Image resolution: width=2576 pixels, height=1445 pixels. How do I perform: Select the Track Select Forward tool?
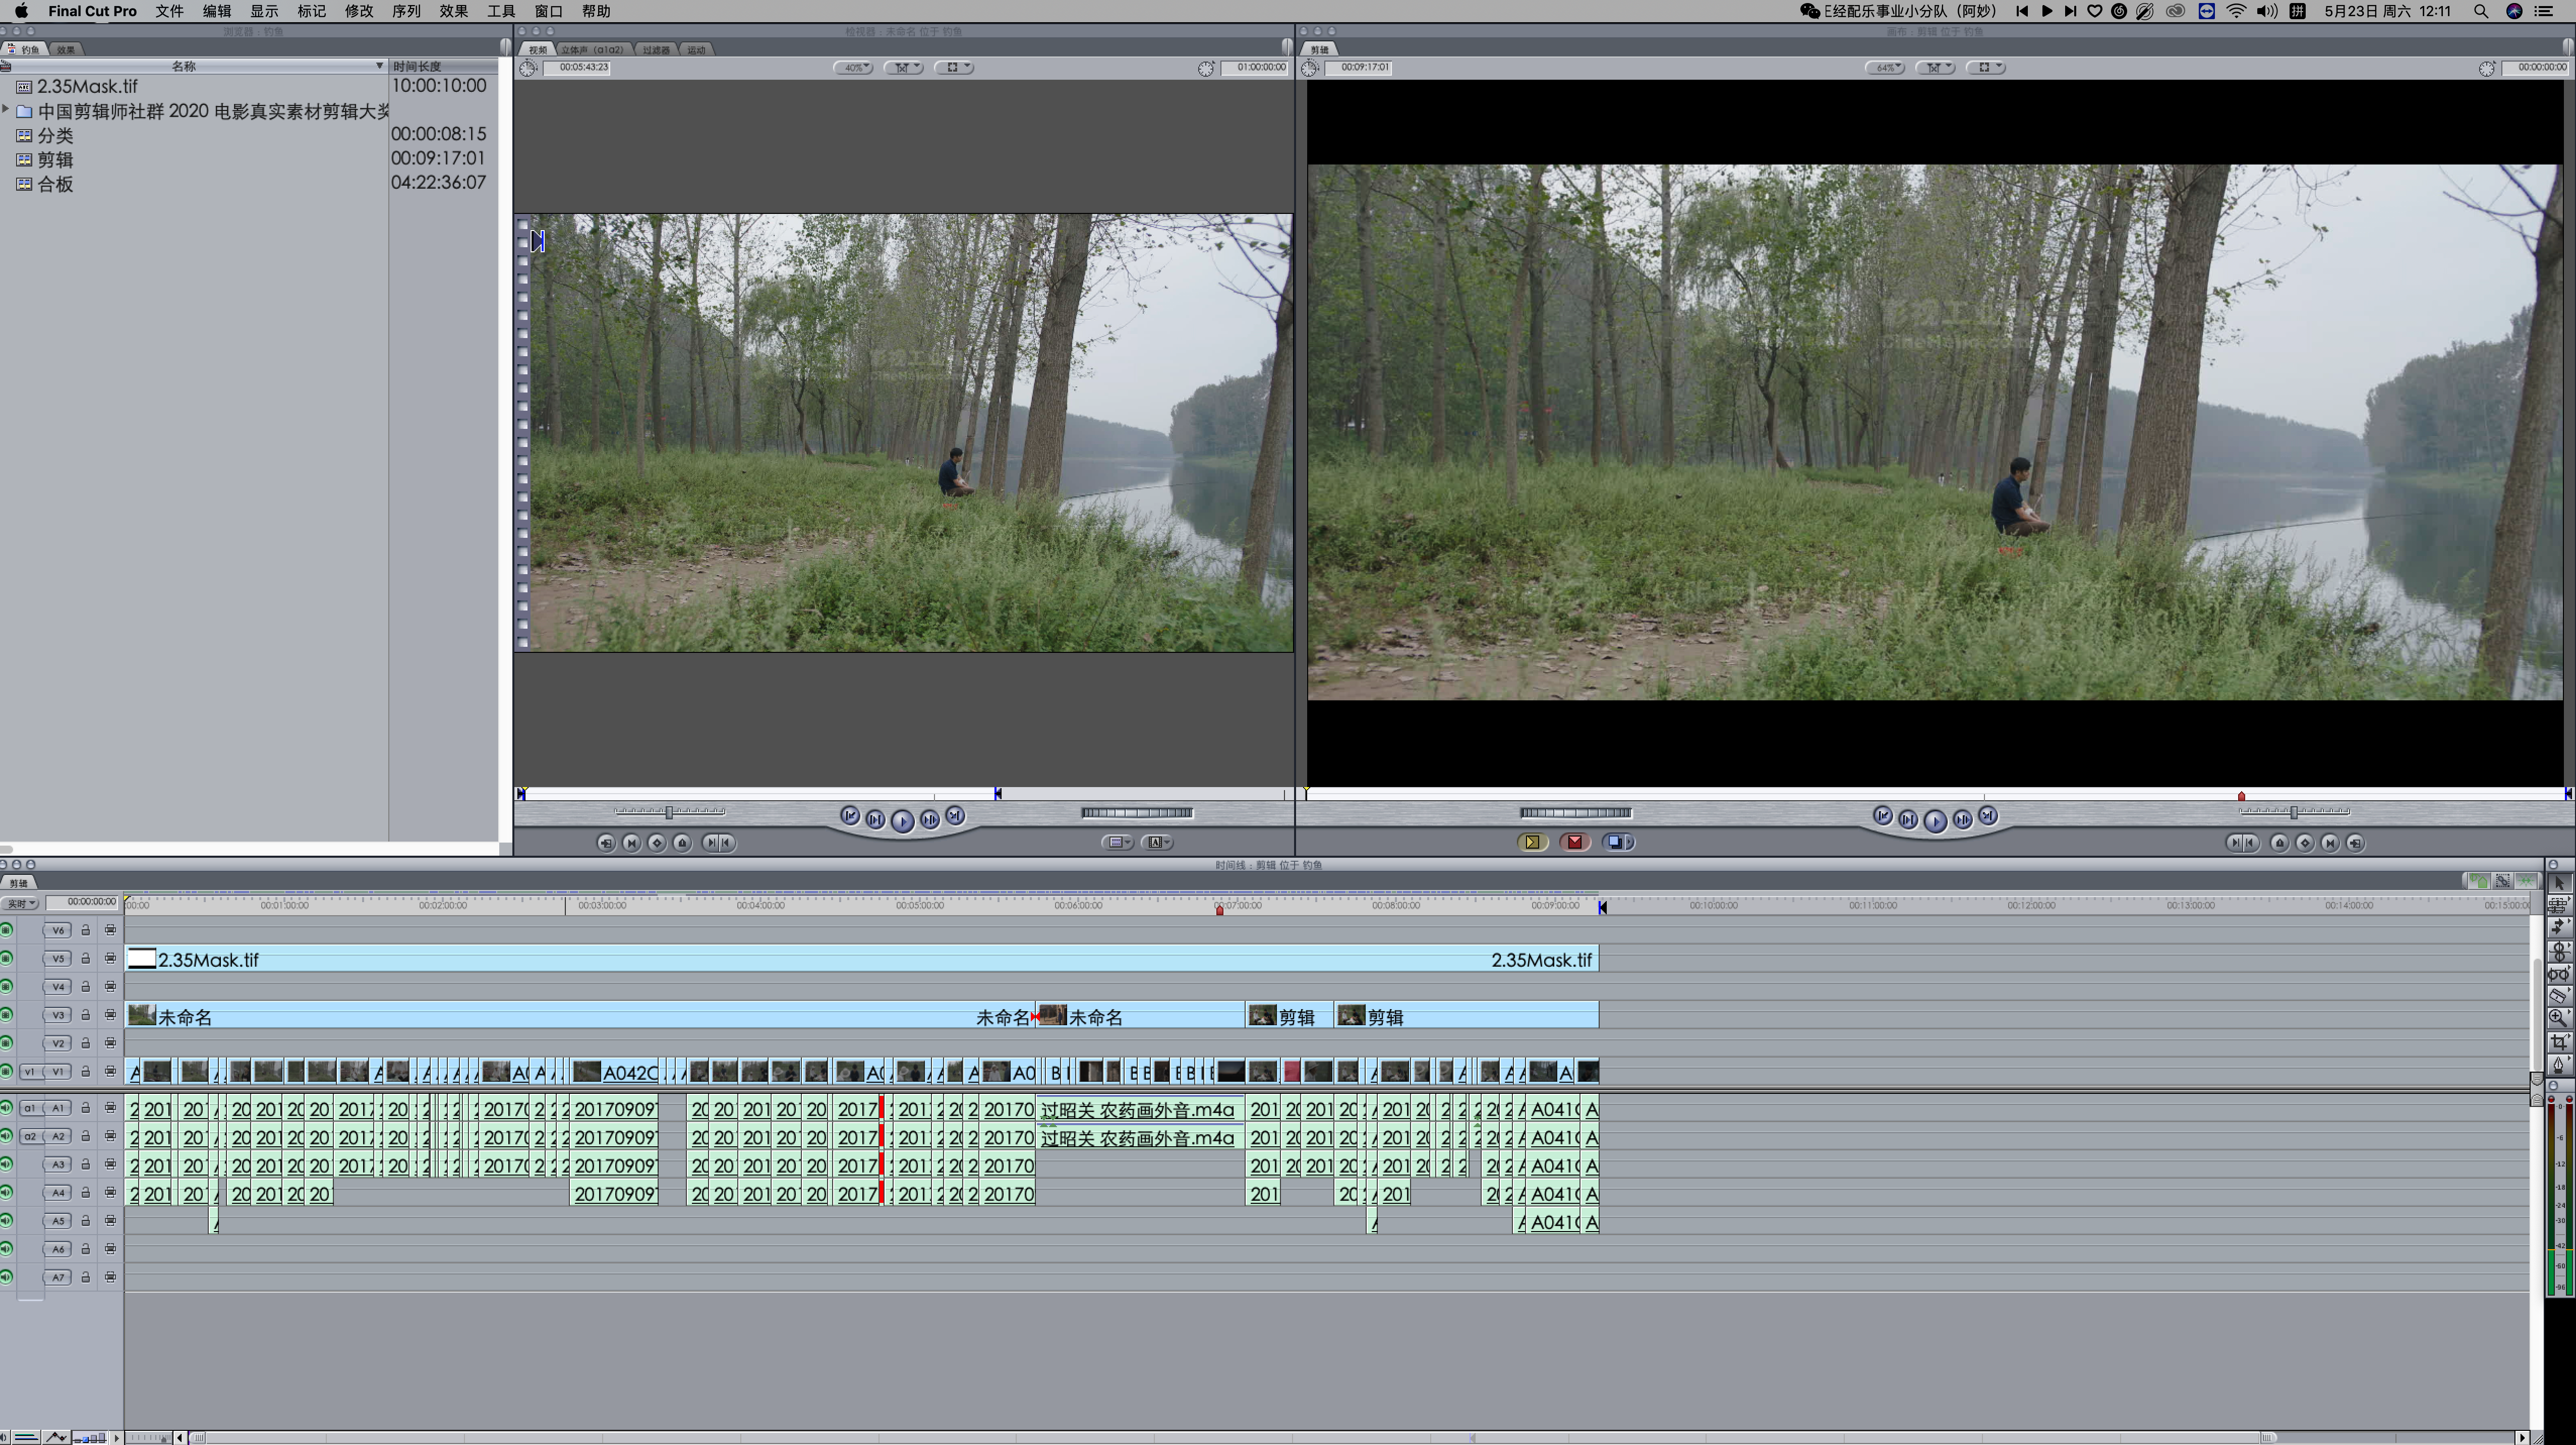click(x=2558, y=928)
